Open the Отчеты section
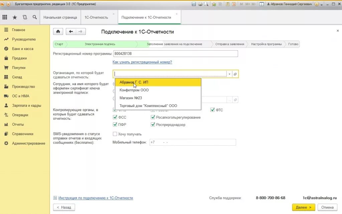The height and width of the screenshot is (214, 342). [x=18, y=124]
